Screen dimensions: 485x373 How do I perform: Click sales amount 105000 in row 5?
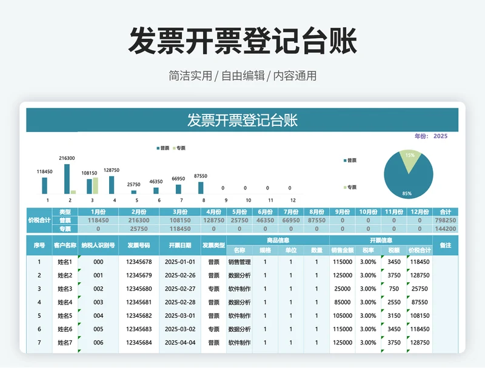pos(343,316)
